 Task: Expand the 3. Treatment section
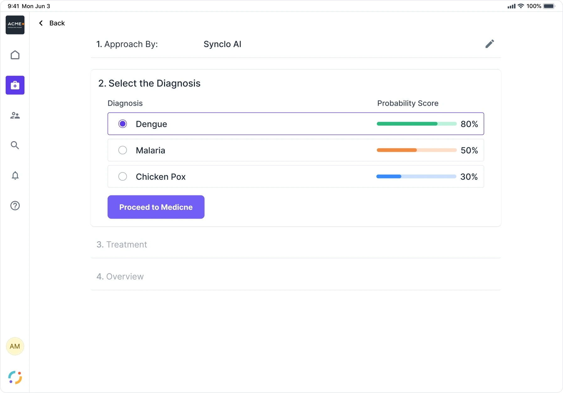coord(296,245)
